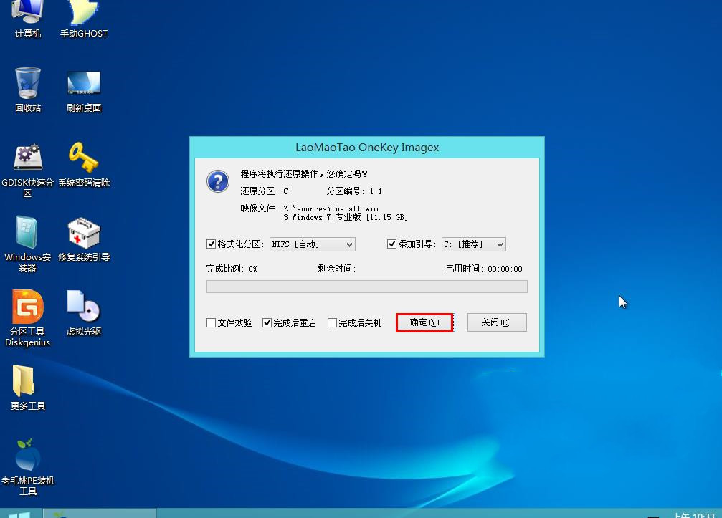Viewport: 722px width, 518px height.
Task: Open the C: [推荐] boot dropdown
Action: (x=473, y=244)
